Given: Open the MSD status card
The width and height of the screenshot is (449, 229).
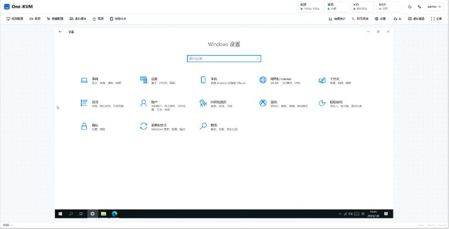Looking at the screenshot, I should coord(388,7).
